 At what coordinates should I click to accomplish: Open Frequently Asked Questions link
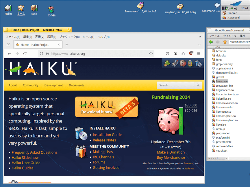[x=34, y=152]
